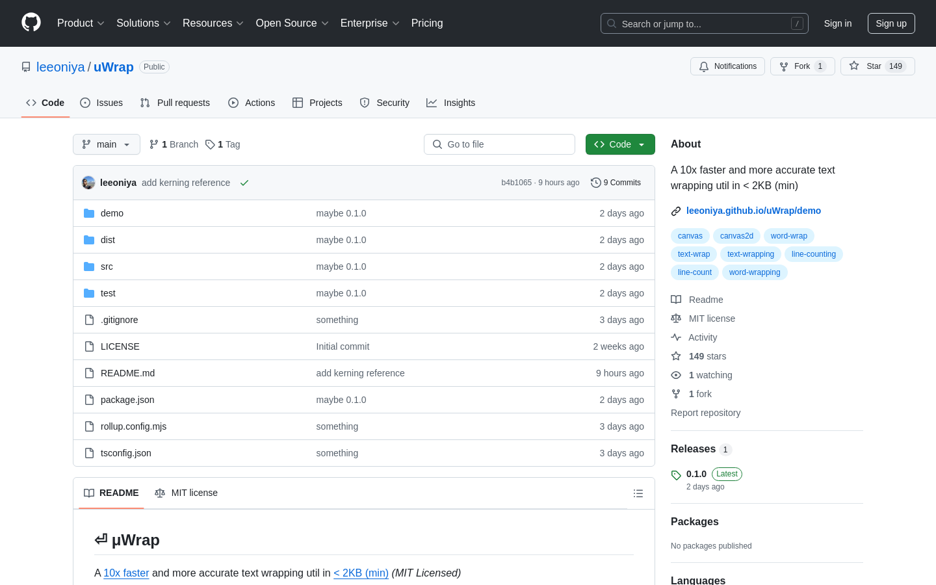Switch to the Issues tab
This screenshot has height=585, width=936.
101,103
